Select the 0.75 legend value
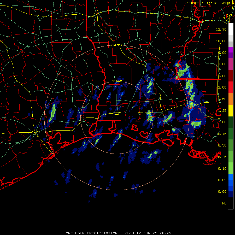Image resolution: width=235 pixels, height=235 pixels. [x=222, y=134]
